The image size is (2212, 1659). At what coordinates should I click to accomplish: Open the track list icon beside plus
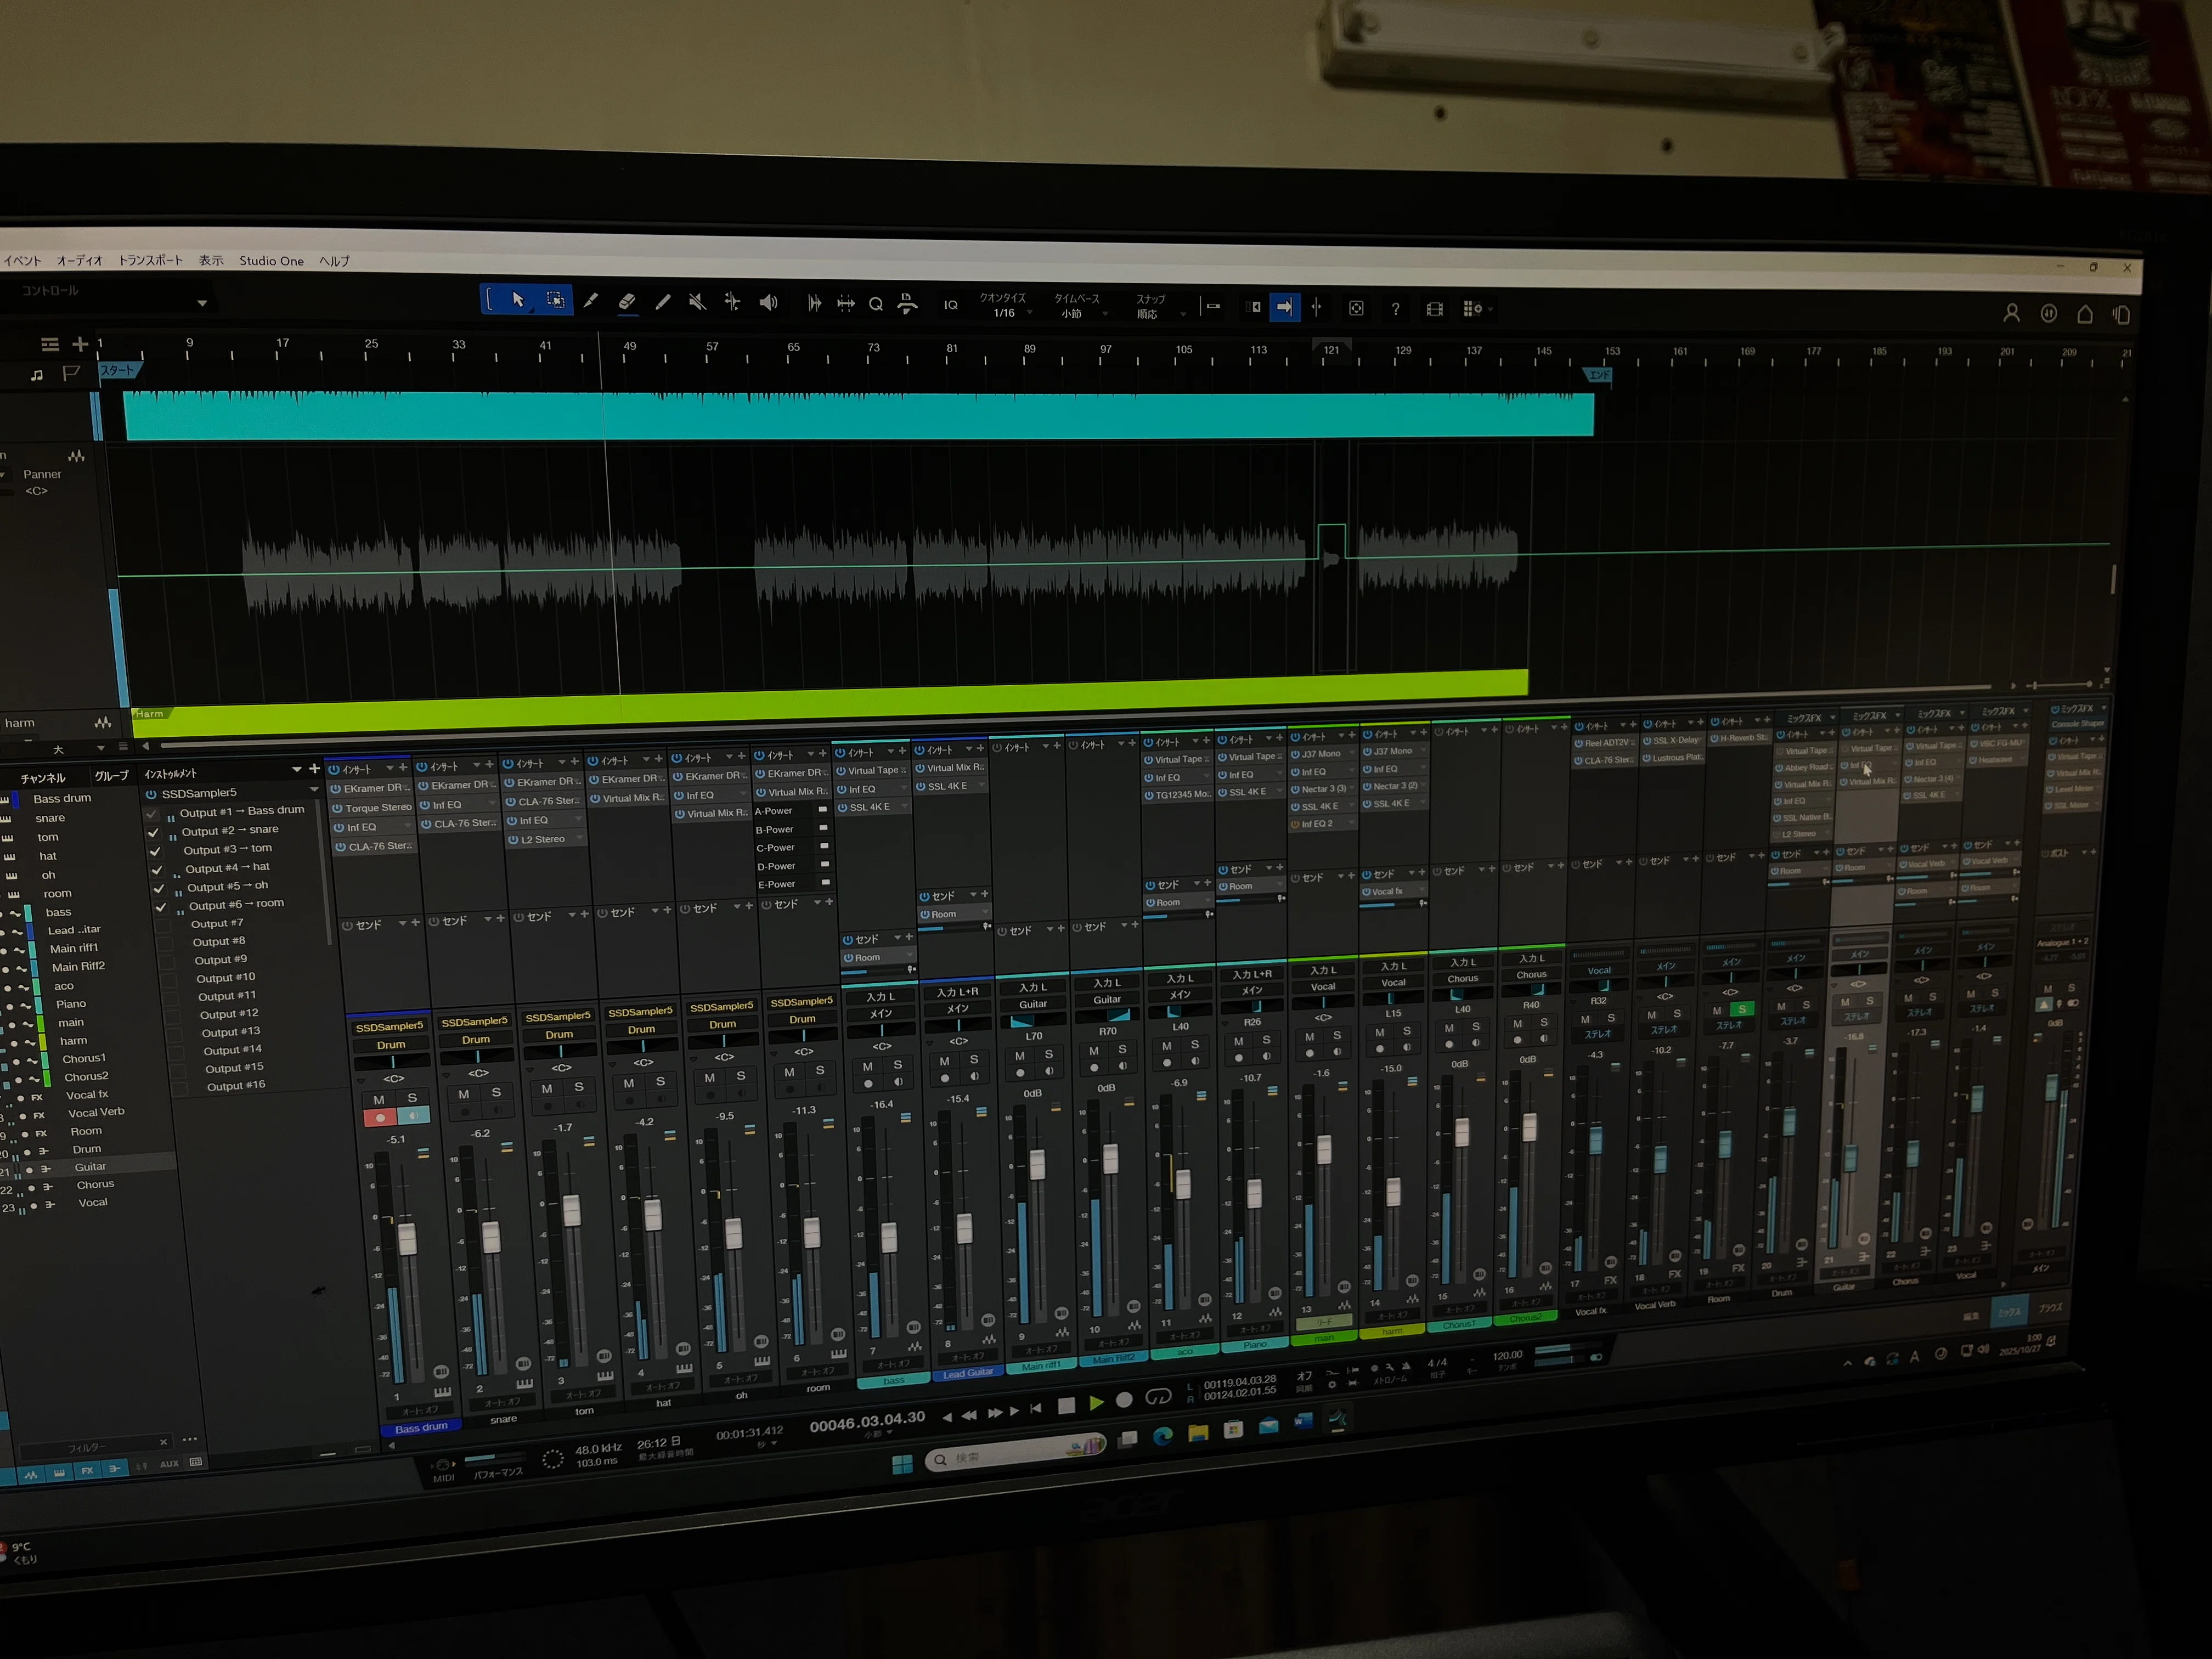pyautogui.click(x=50, y=344)
